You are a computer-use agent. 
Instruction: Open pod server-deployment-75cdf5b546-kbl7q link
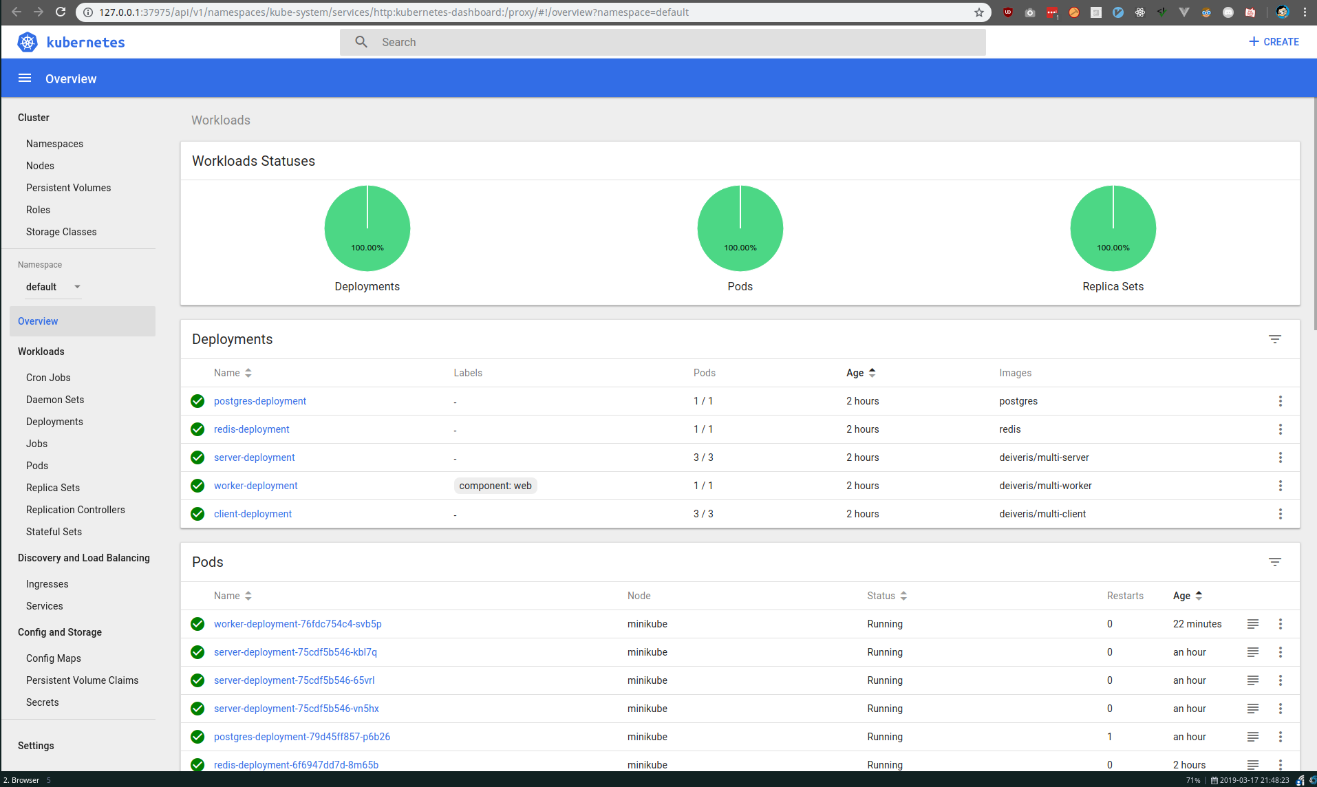click(x=295, y=652)
